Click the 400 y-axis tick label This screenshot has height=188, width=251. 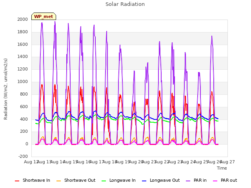tap(24, 119)
